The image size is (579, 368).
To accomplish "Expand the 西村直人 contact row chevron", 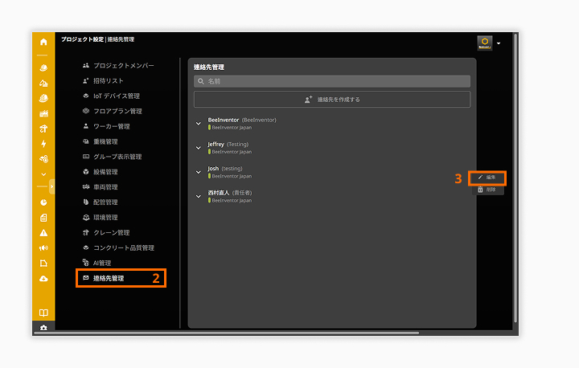I will point(199,197).
